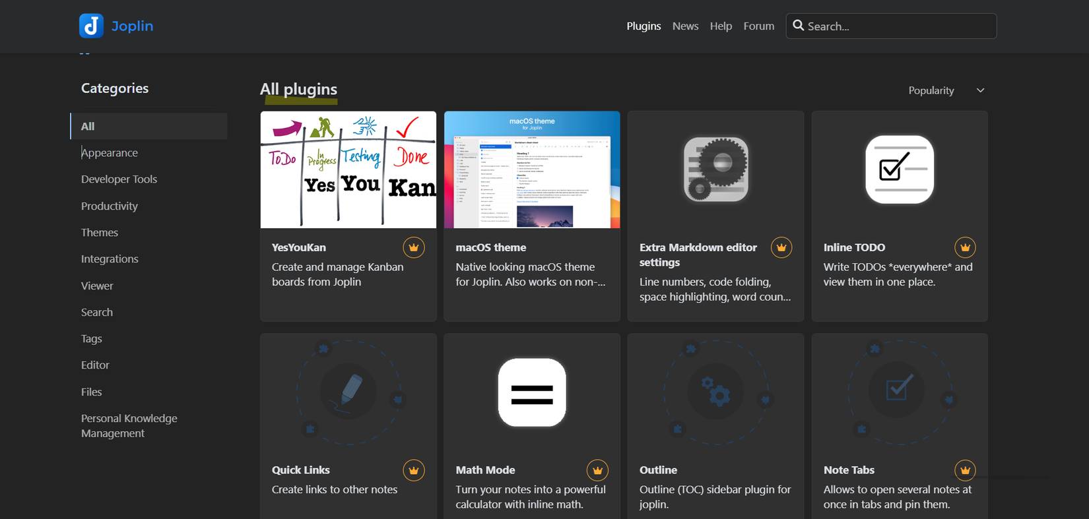This screenshot has width=1089, height=519.
Task: Open the Outline plugin title
Action: tap(659, 470)
